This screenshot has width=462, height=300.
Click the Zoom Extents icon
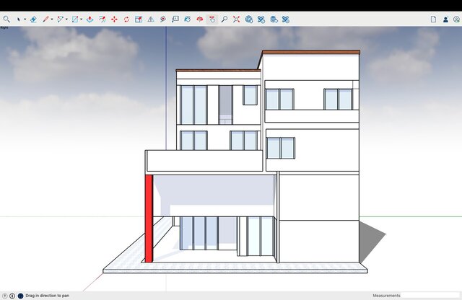(237, 19)
